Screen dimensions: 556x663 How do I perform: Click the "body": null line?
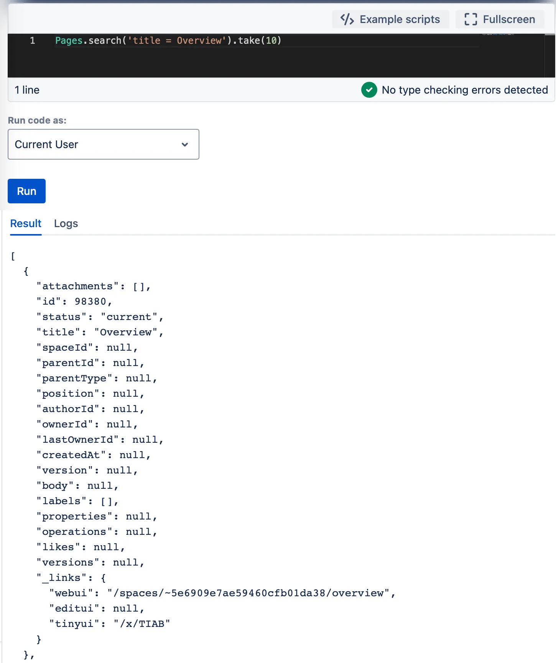[77, 486]
